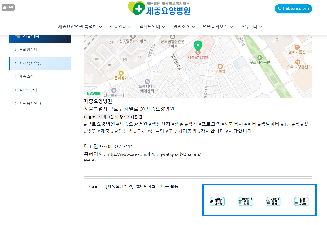Click the #구로요양병원 hashtag

(99, 124)
